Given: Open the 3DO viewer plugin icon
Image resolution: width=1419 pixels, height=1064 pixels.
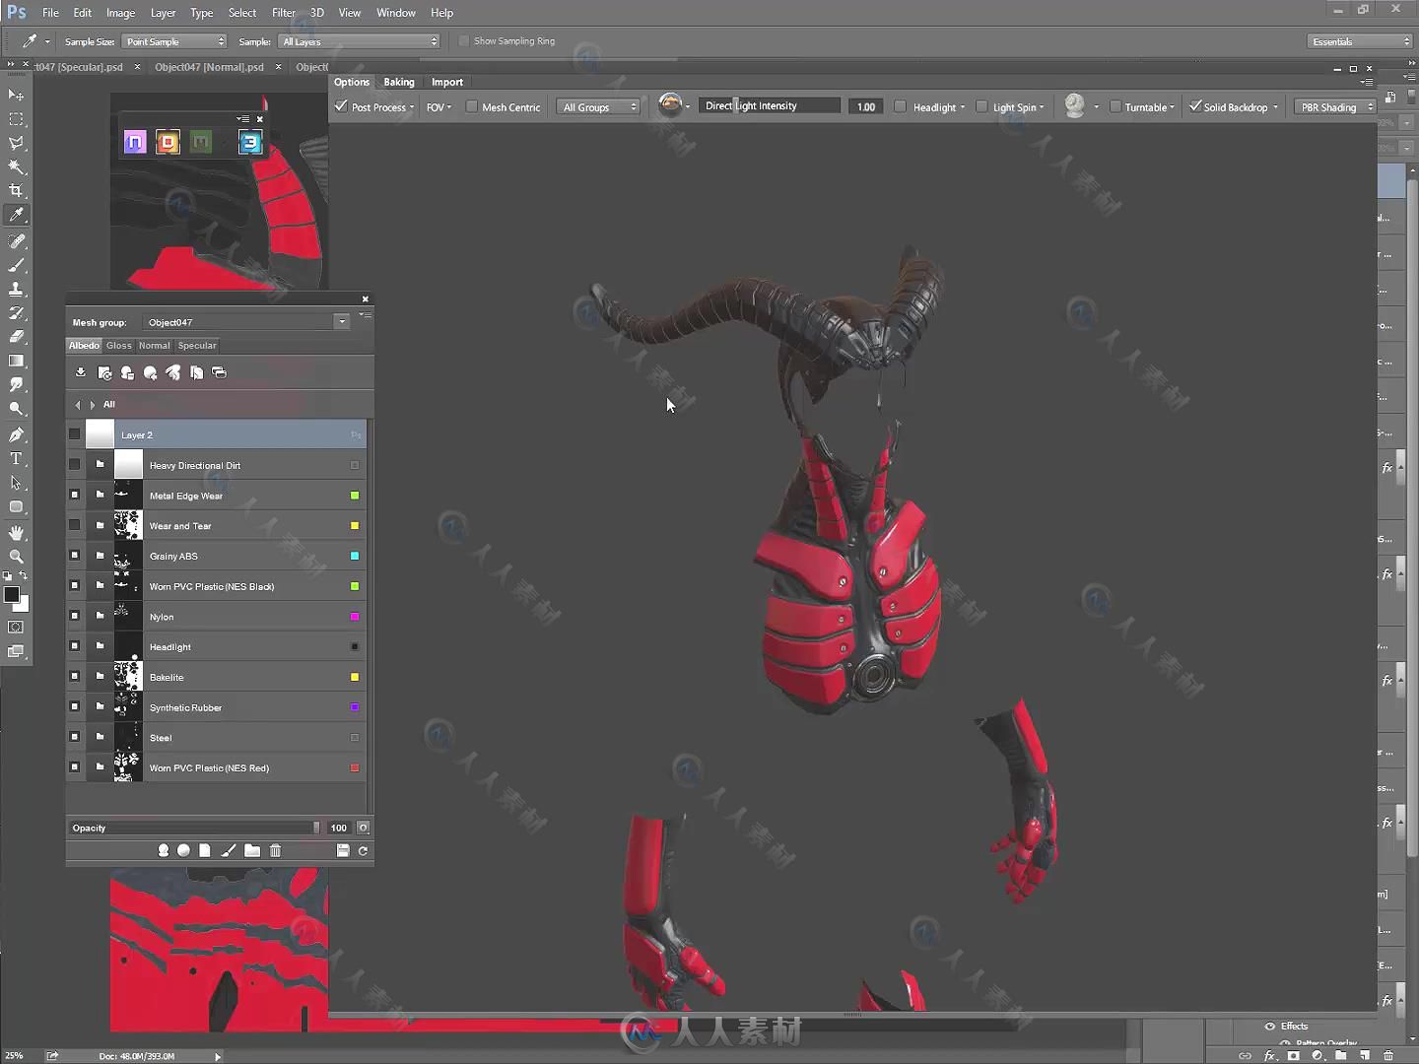Looking at the screenshot, I should point(250,142).
